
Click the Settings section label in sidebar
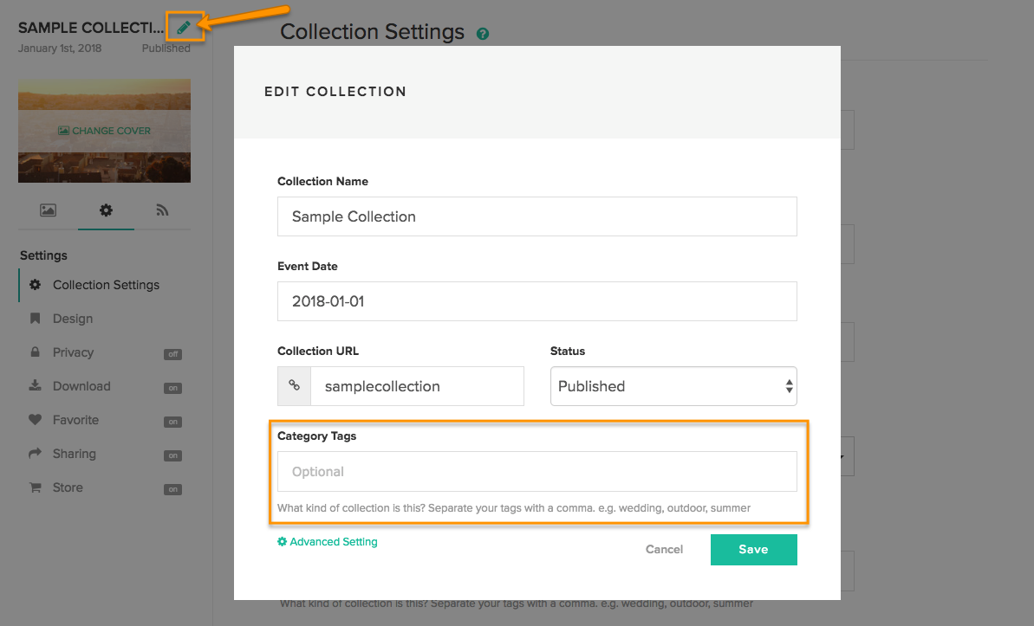click(43, 255)
